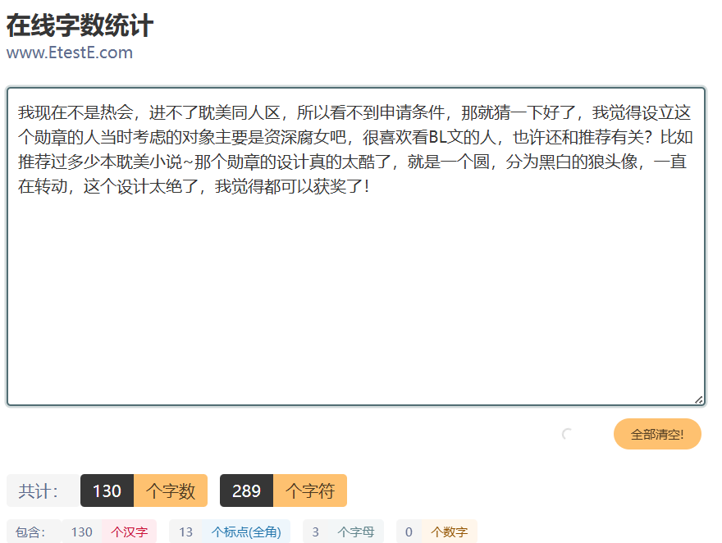Click the 在线字数统计 page title
This screenshot has width=722, height=543.
(80, 25)
